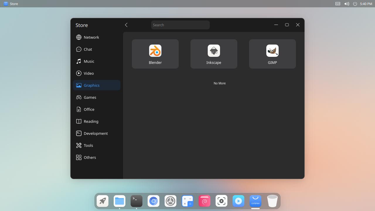Open the Inkscape app card
Viewport: 375px width, 211px height.
click(x=214, y=54)
